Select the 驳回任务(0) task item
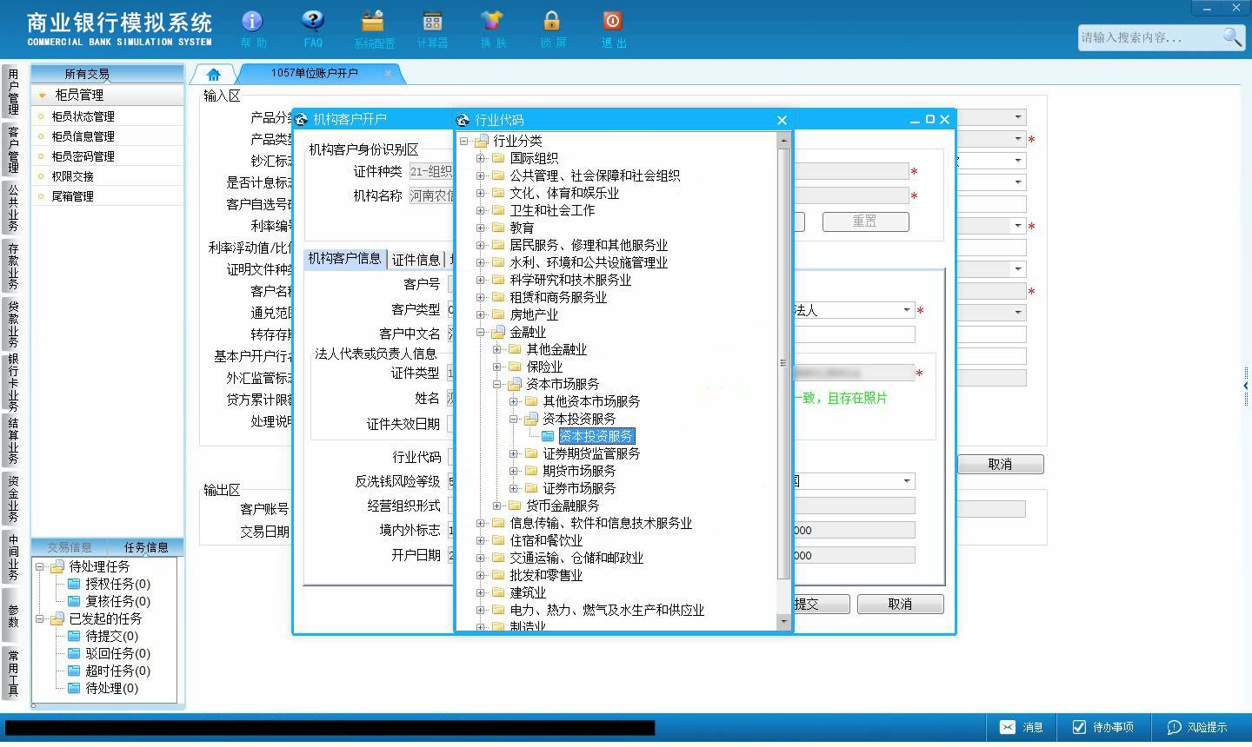 [x=117, y=653]
